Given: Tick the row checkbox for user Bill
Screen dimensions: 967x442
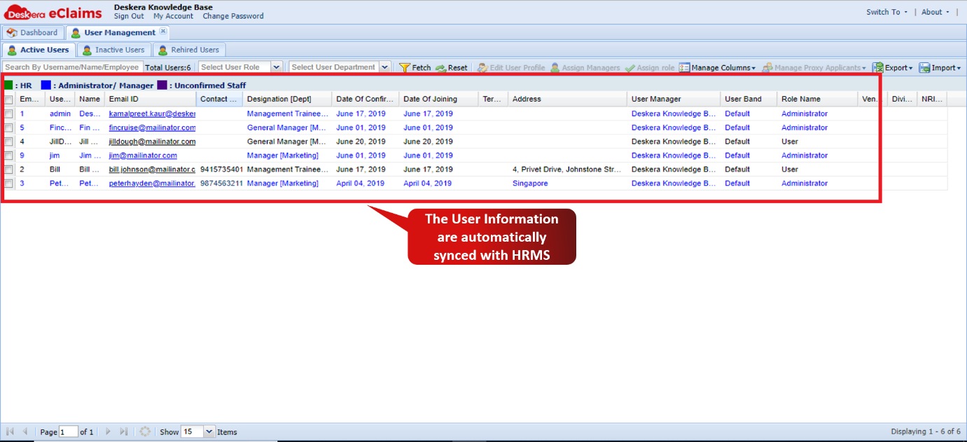Looking at the screenshot, I should (x=9, y=169).
